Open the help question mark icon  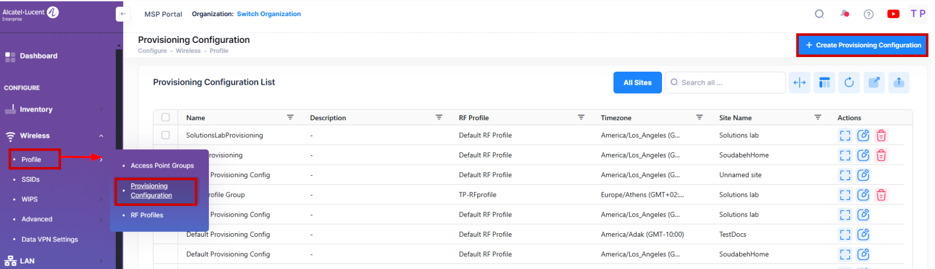pos(868,14)
